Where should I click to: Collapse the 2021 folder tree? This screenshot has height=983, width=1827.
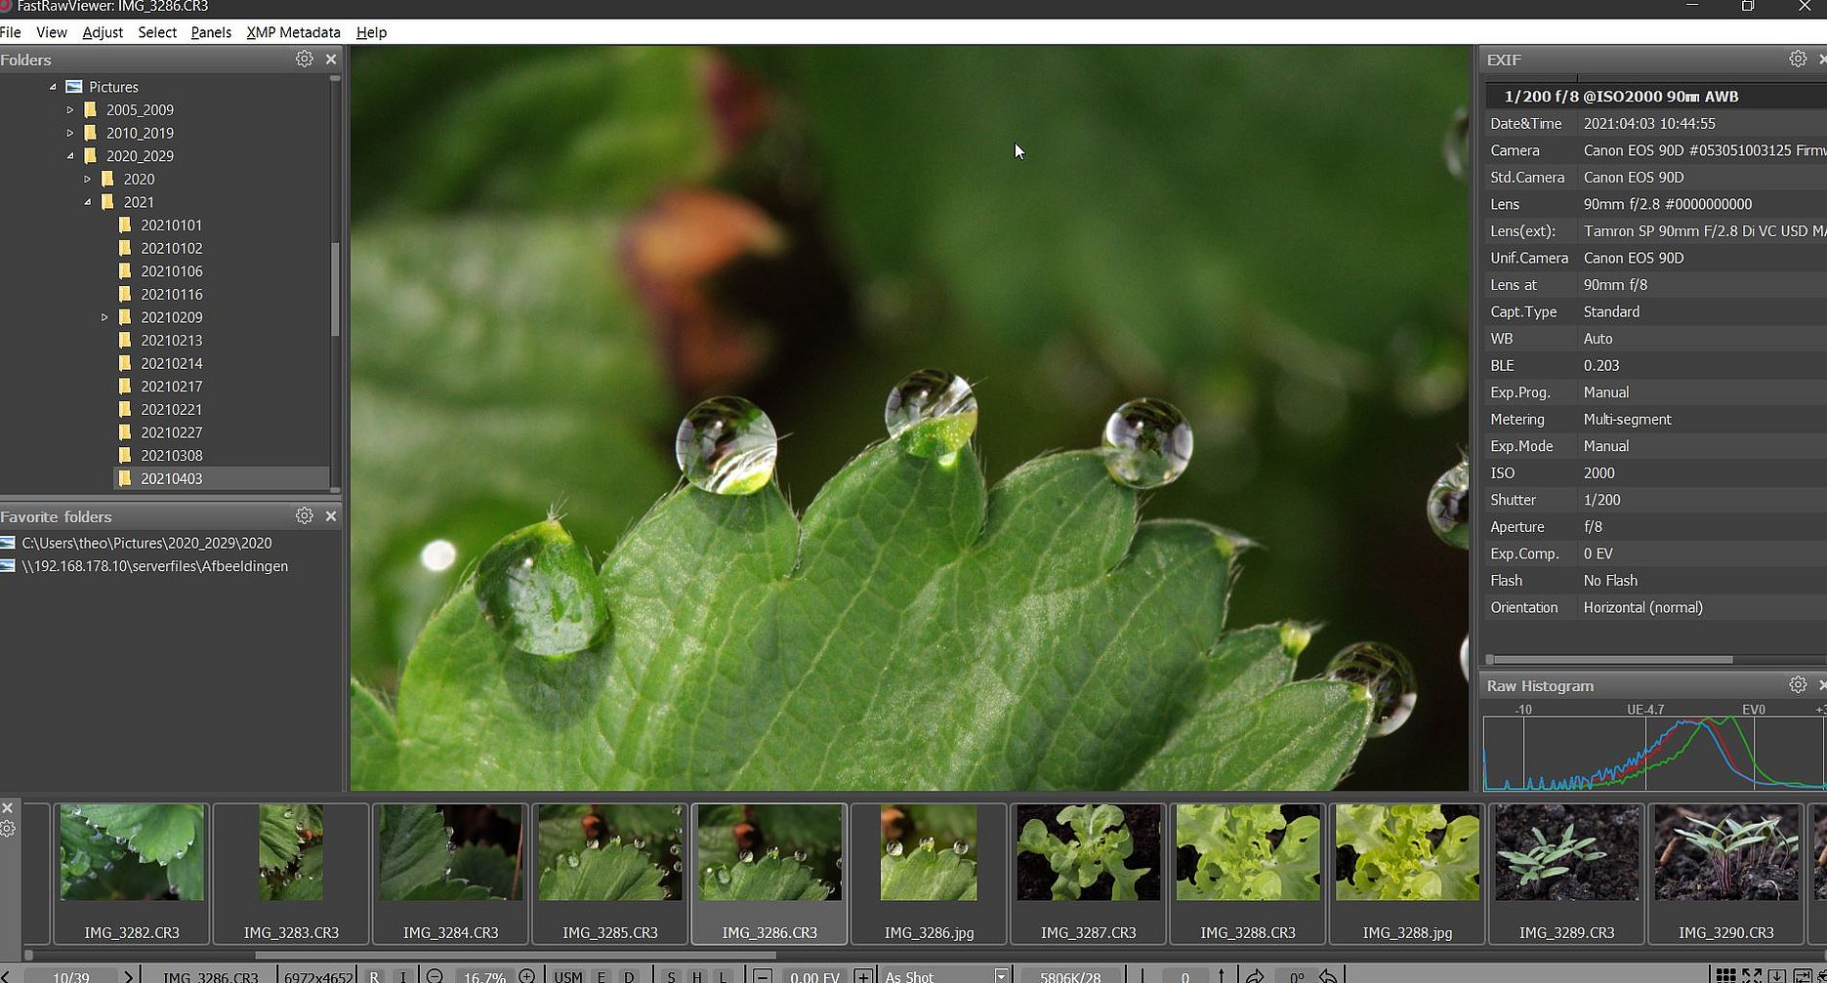[88, 202]
